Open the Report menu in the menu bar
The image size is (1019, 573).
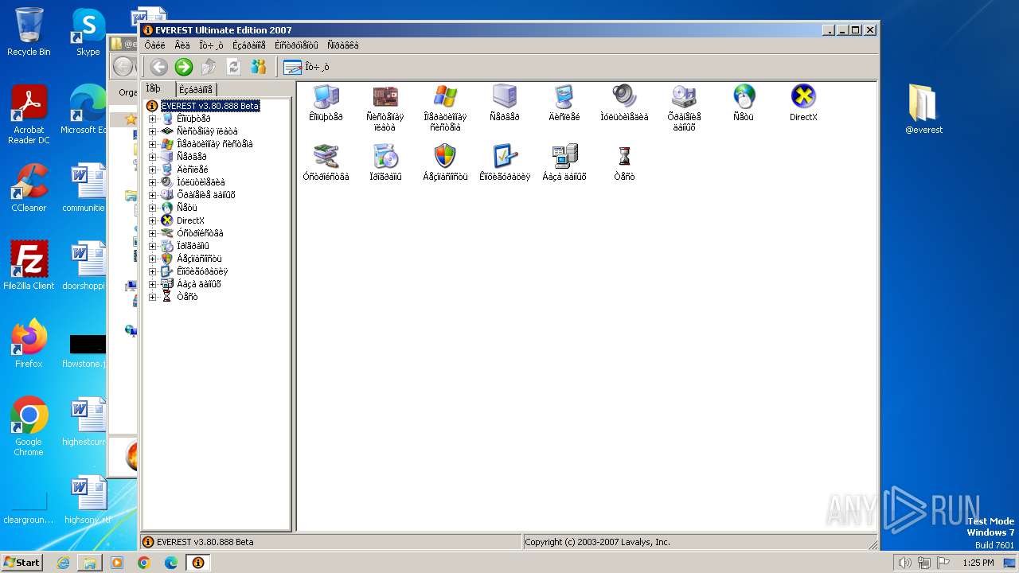[211, 45]
